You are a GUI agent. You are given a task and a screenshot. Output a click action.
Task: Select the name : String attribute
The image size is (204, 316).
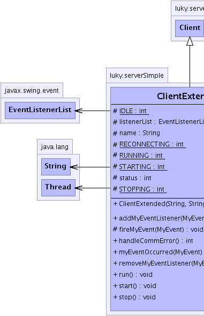(x=137, y=133)
